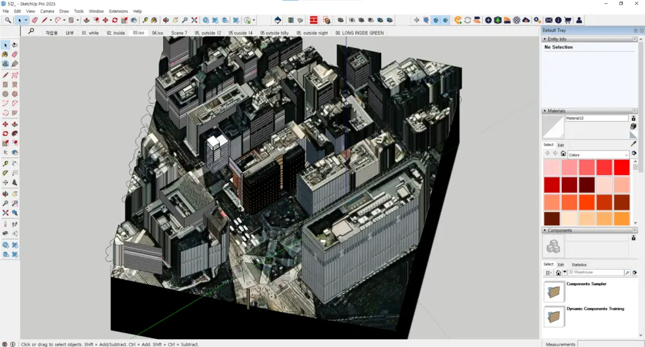Open Enscape about info icon

point(558,20)
